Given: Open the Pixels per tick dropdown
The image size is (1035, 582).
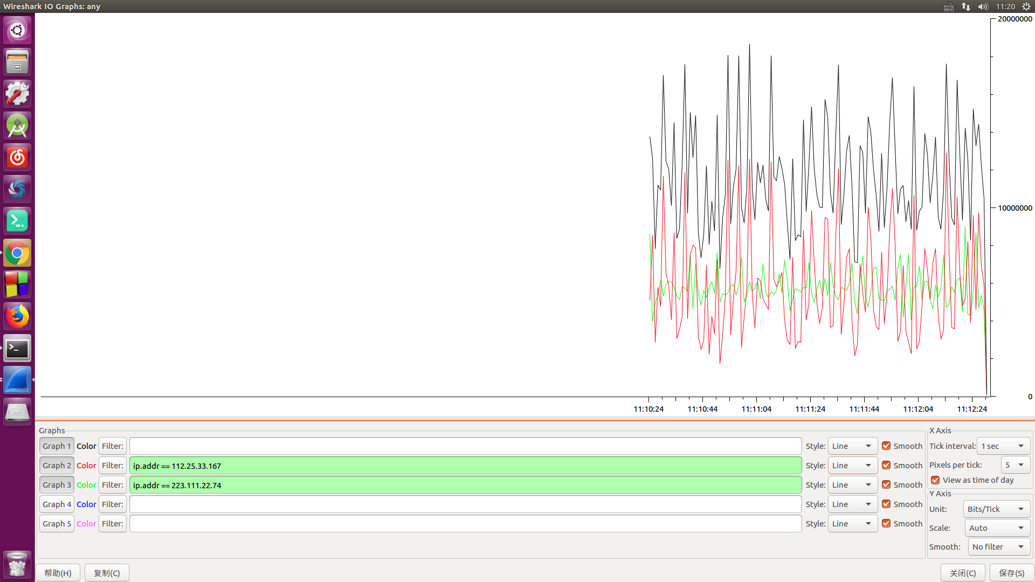Looking at the screenshot, I should 1016,465.
